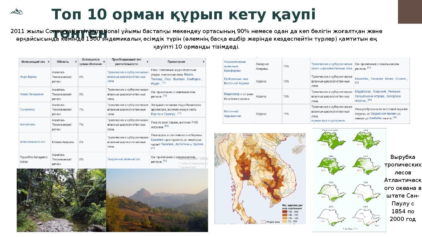Follow the Борнео link
Viewport: 422px width, 237px height.
(x=156, y=114)
